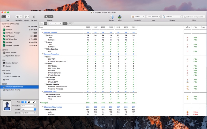Select Structure des Comptes
The height and width of the screenshot is (129, 207).
[x=20, y=87]
